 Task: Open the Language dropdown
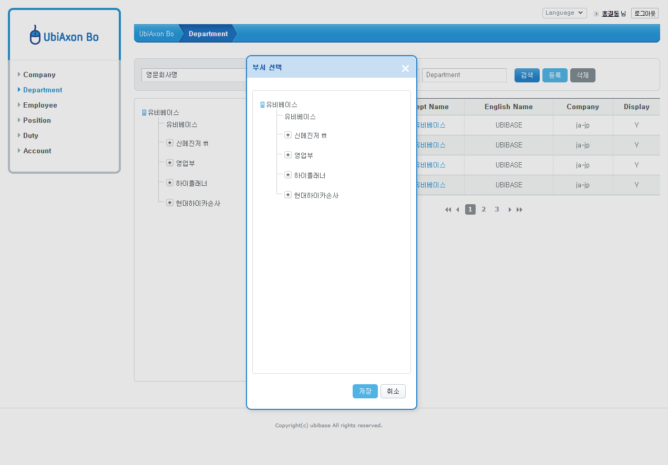pyautogui.click(x=564, y=13)
